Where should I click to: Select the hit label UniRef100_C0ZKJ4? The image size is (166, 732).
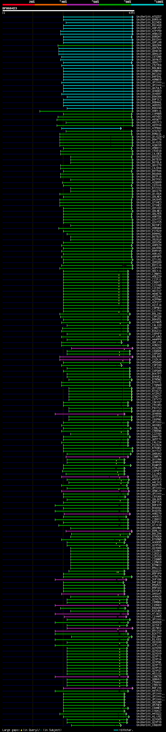click(149, 359)
